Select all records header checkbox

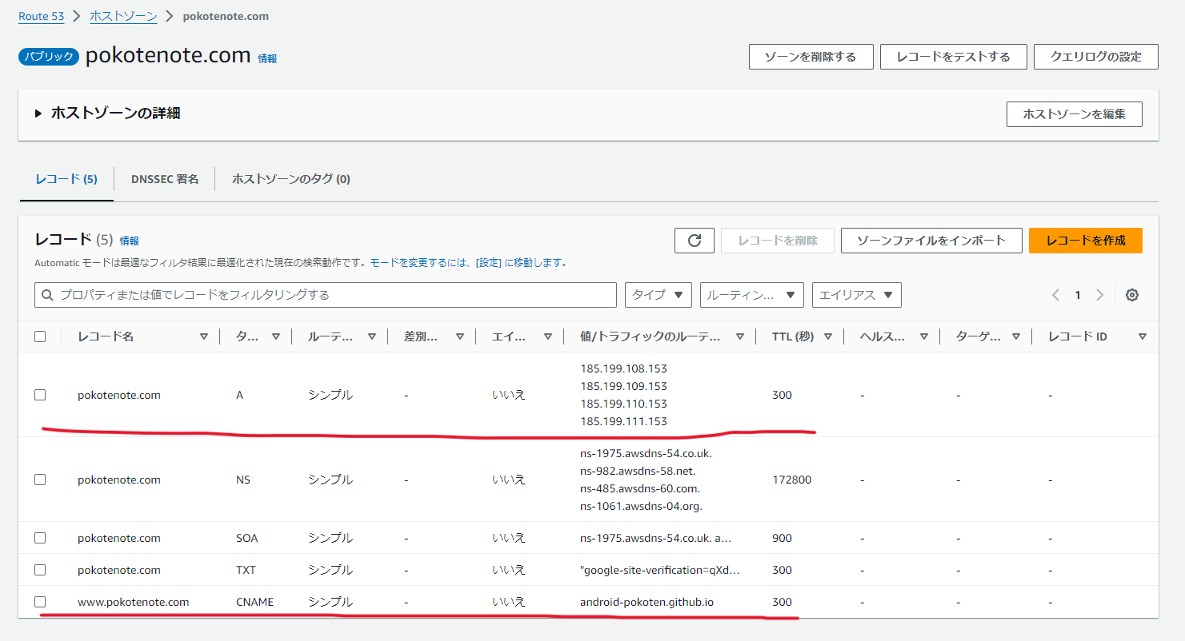point(40,336)
